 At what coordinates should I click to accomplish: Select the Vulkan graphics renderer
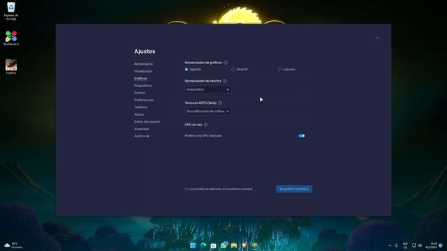point(279,70)
